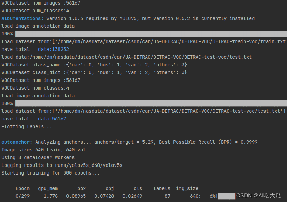Click the 'Image sizes 640 train' line
287x202 pixels.
tap(44, 150)
